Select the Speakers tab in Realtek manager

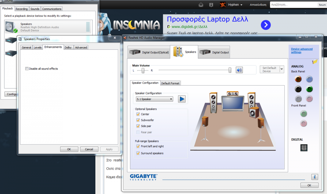point(184,52)
